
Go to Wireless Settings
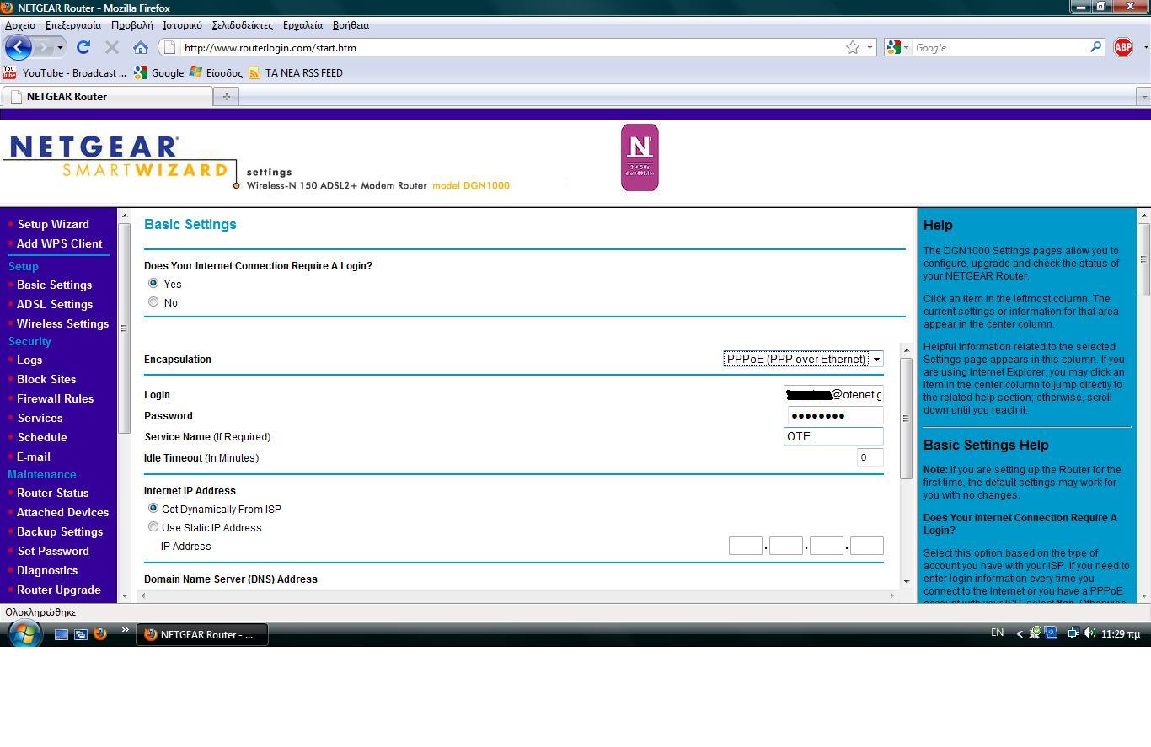(x=62, y=323)
